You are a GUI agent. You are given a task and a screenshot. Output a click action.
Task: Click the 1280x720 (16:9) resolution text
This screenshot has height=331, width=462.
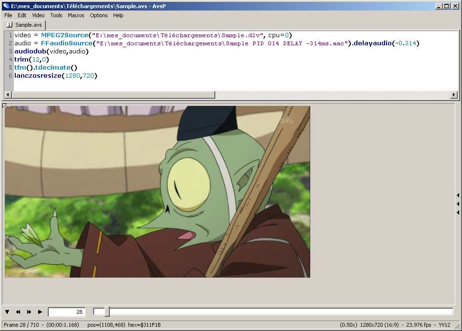click(x=379, y=325)
